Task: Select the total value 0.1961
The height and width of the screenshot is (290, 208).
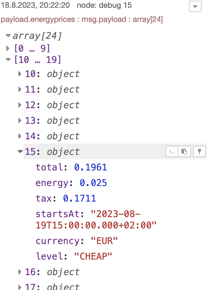Action: 91,167
